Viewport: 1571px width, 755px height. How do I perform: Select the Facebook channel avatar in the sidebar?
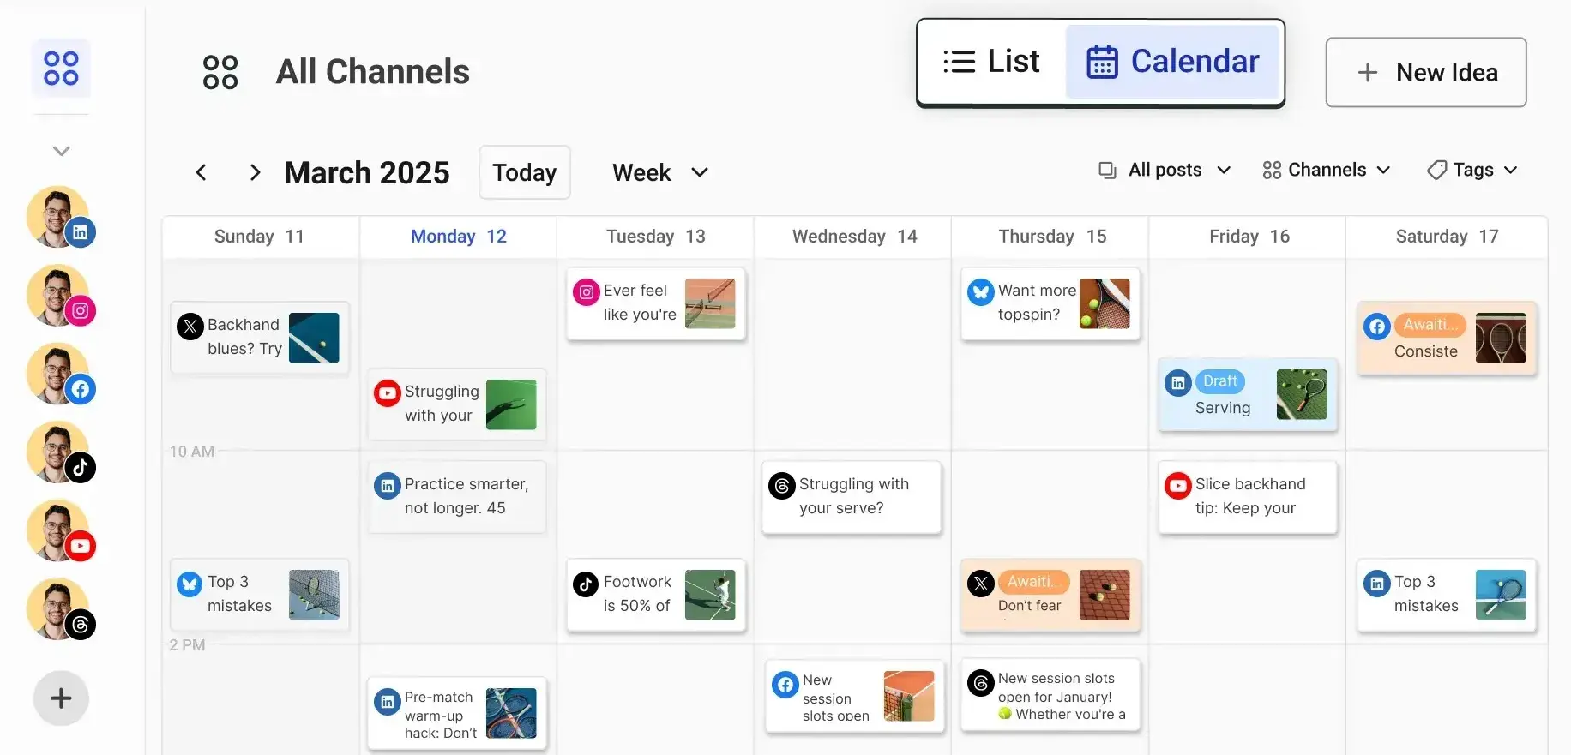tap(60, 375)
